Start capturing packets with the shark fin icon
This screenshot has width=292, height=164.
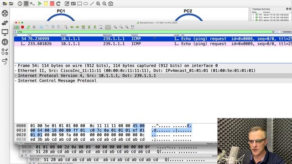(x=17, y=27)
